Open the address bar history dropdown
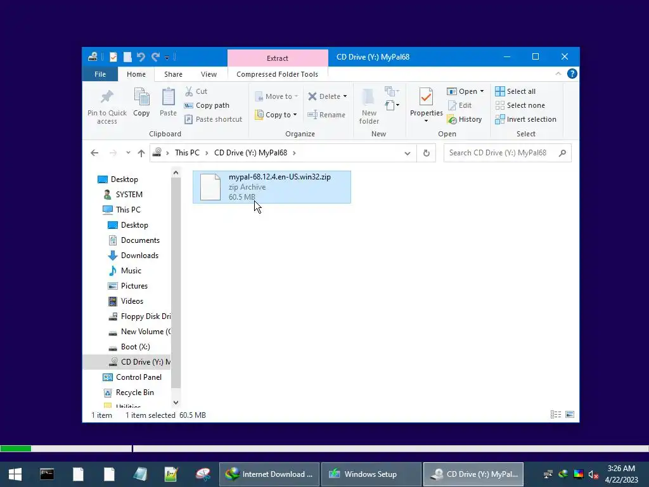The height and width of the screenshot is (487, 649). (408, 153)
